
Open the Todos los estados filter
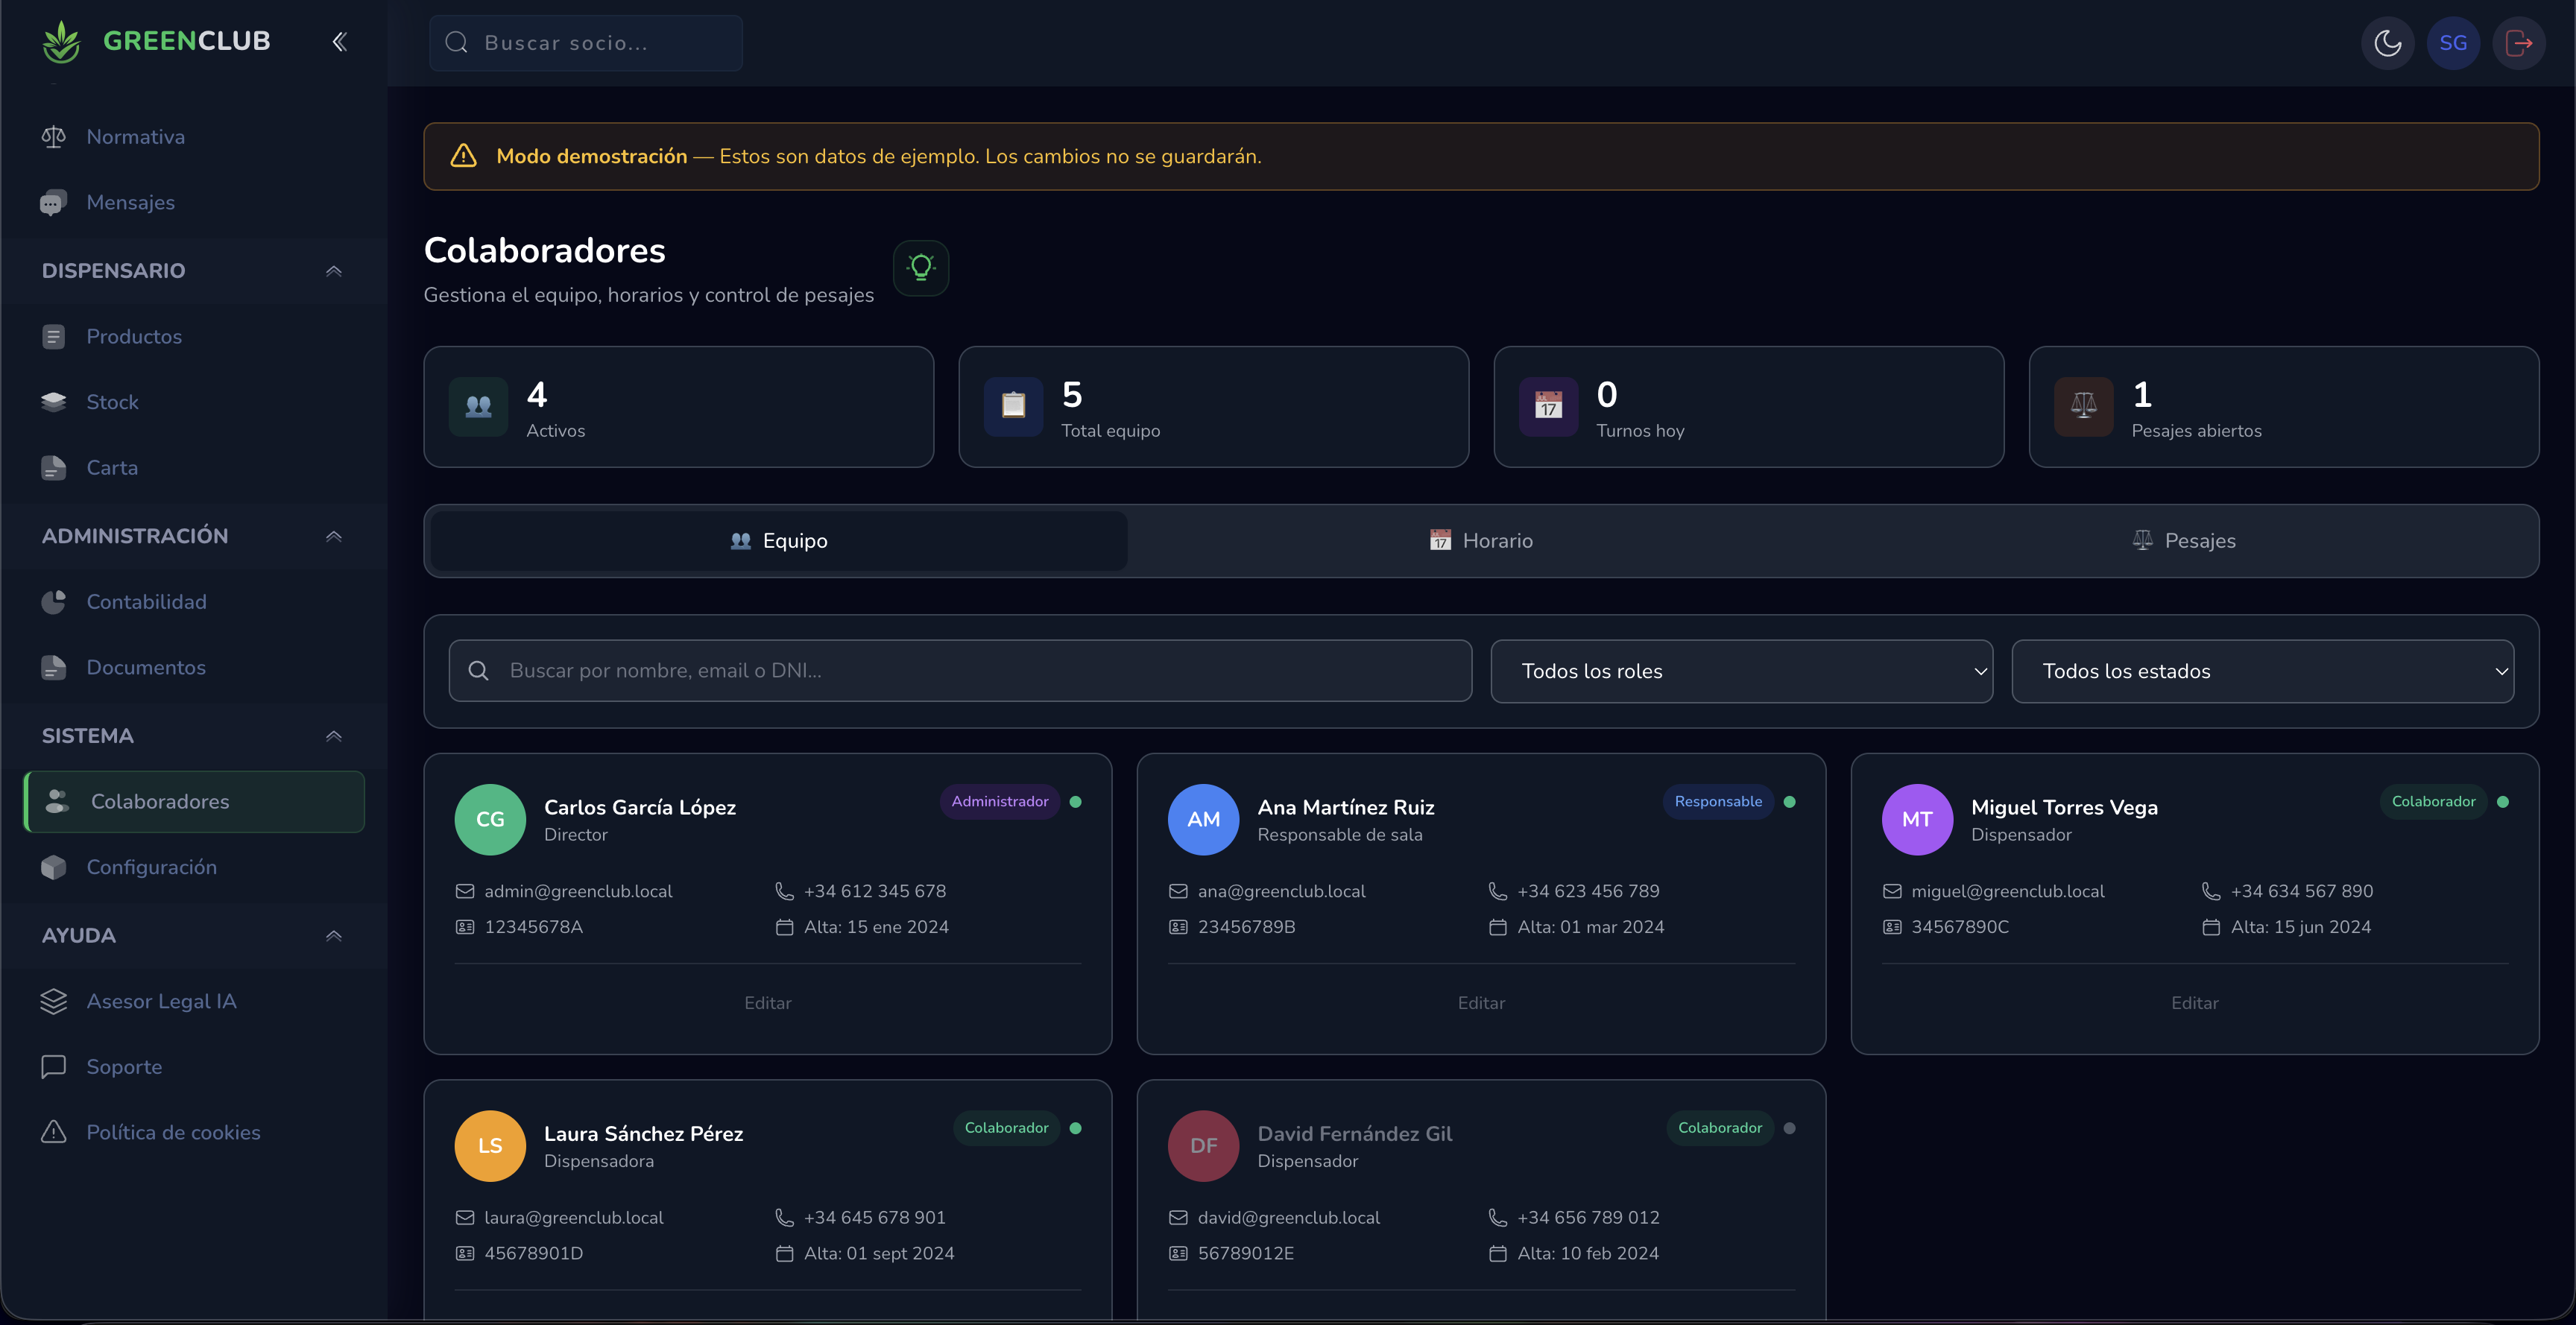click(x=2264, y=671)
